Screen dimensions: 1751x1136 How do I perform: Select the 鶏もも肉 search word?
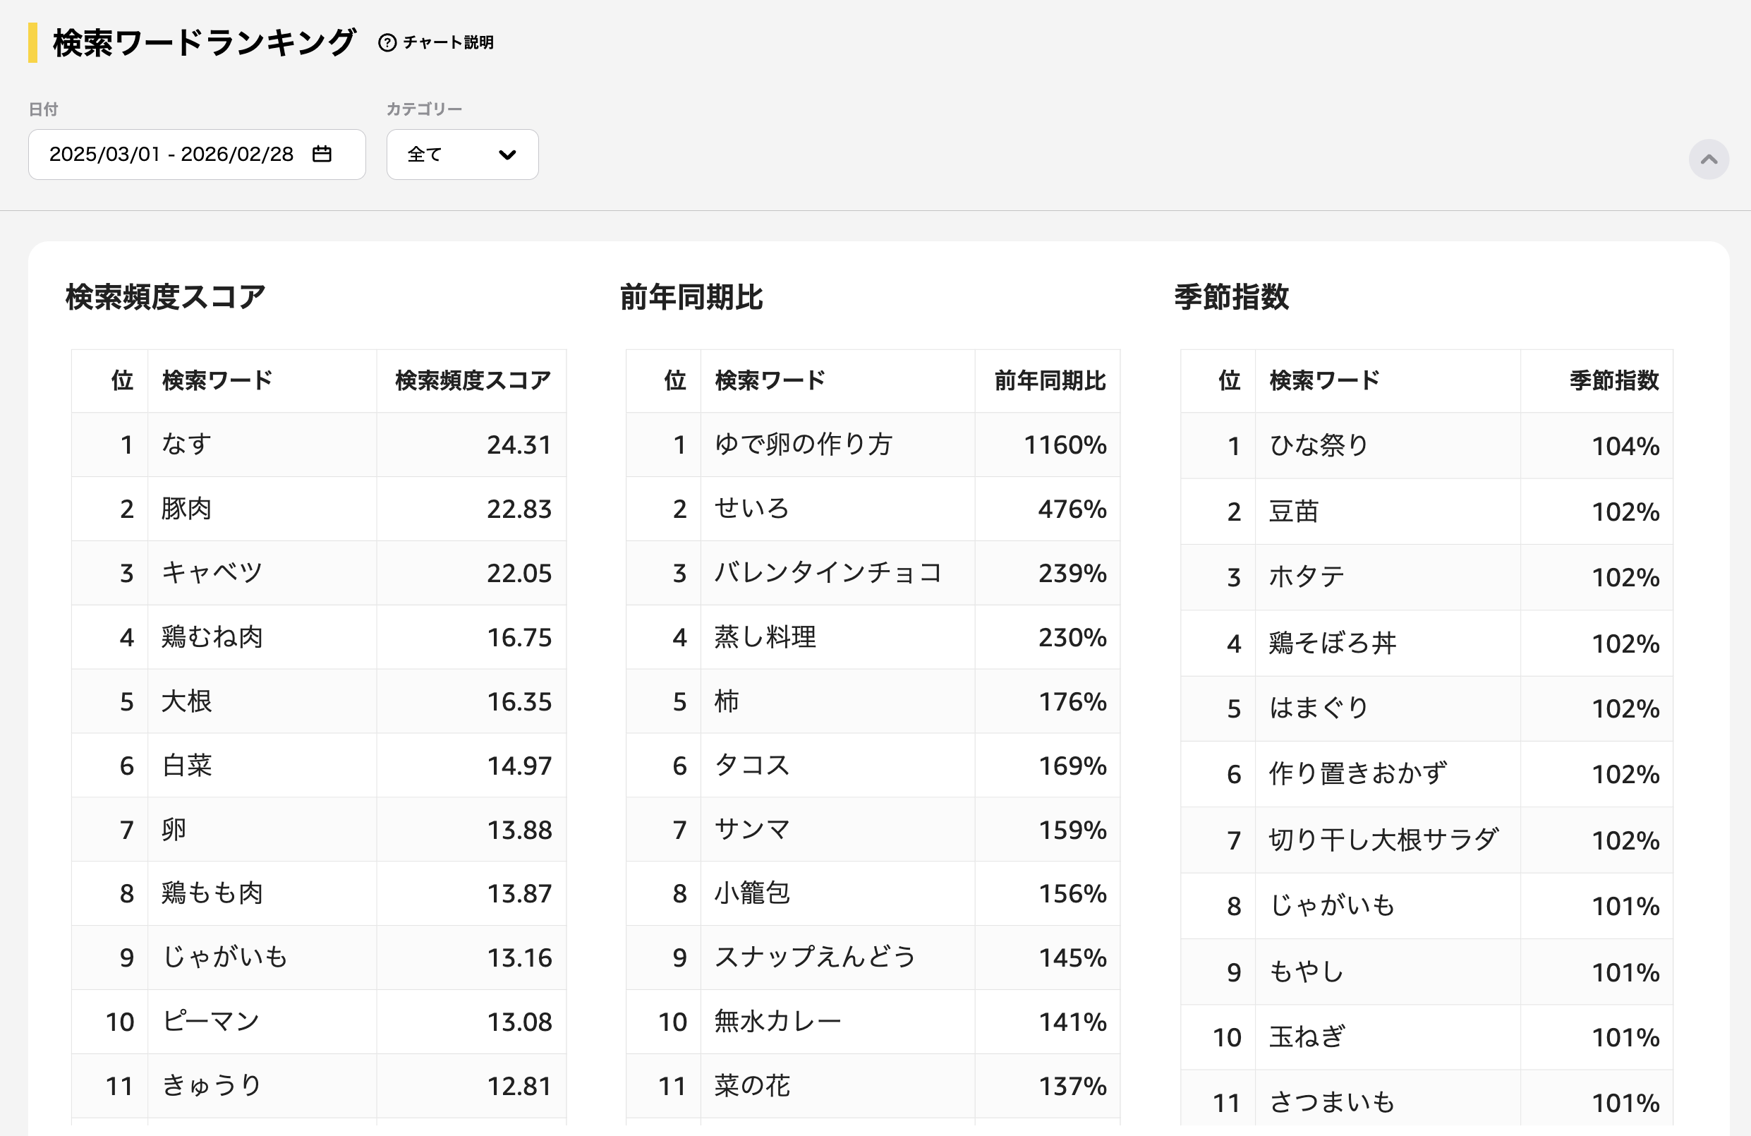click(212, 893)
